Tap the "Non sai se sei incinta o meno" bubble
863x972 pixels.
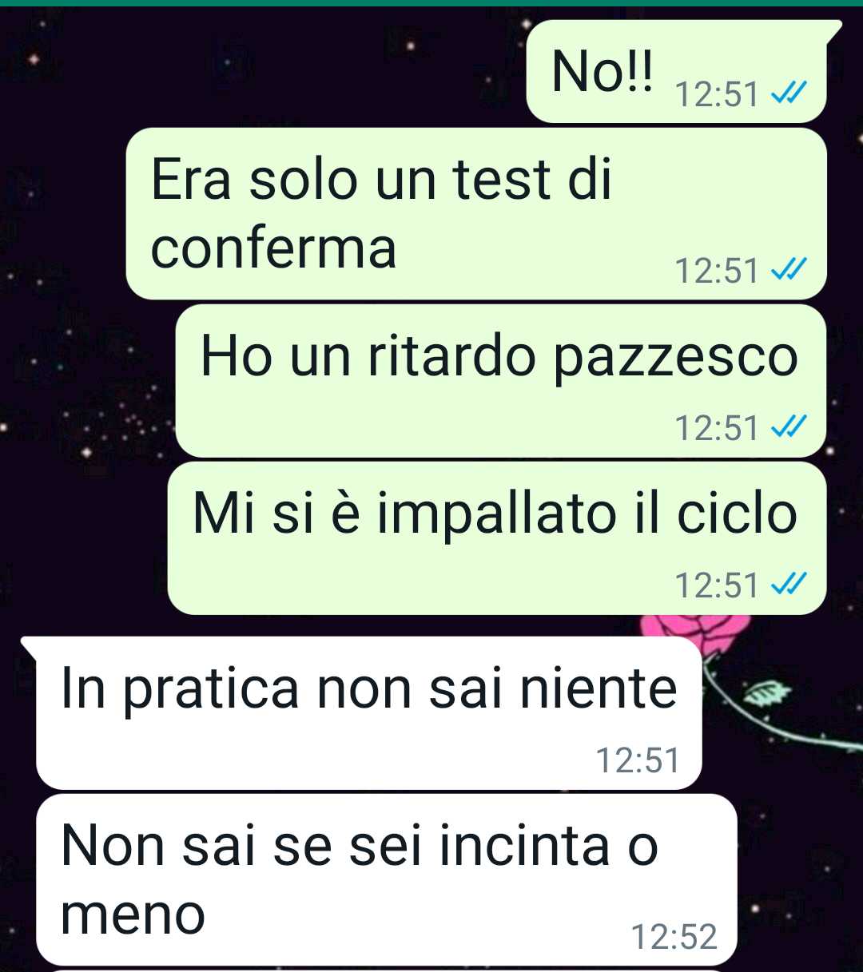[x=386, y=879]
